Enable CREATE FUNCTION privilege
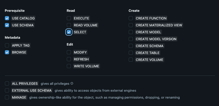 [131, 18]
